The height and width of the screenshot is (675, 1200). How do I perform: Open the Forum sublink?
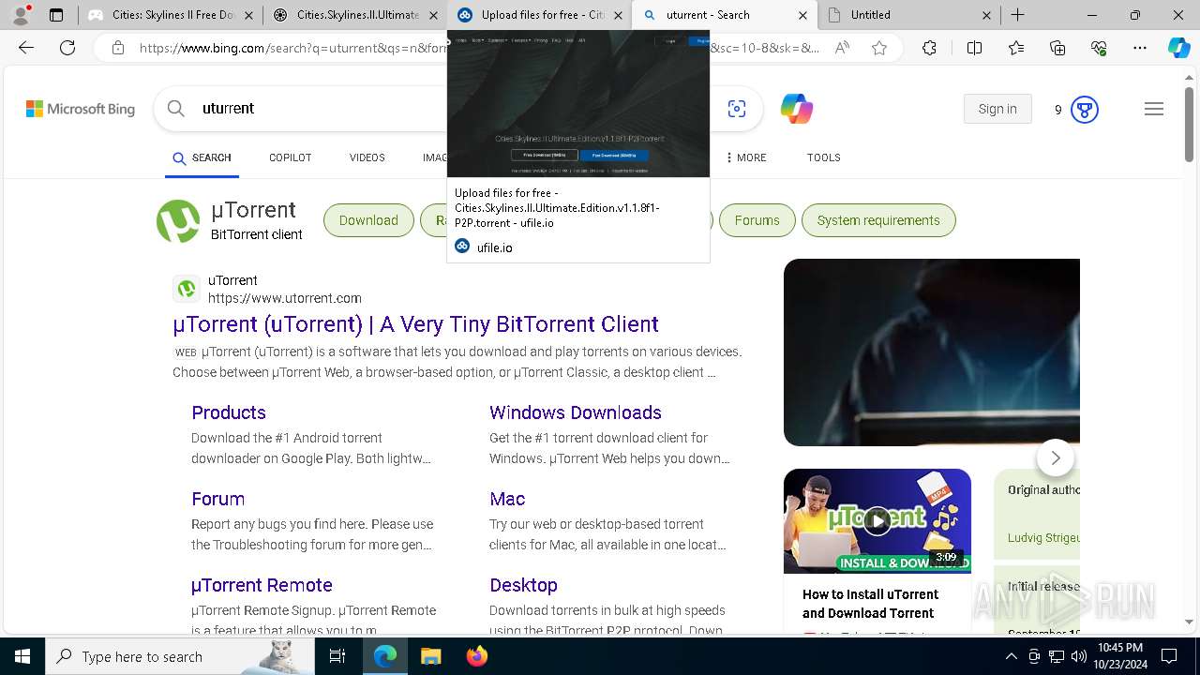pos(217,499)
